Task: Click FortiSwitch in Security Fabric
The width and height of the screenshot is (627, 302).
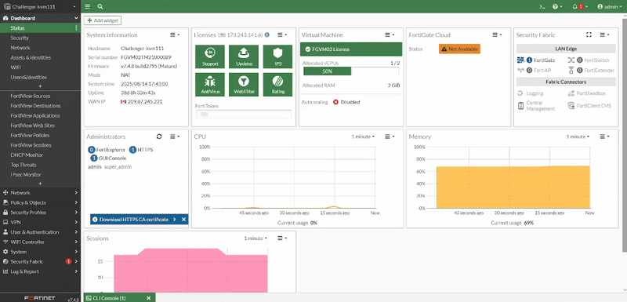Action: coord(589,60)
